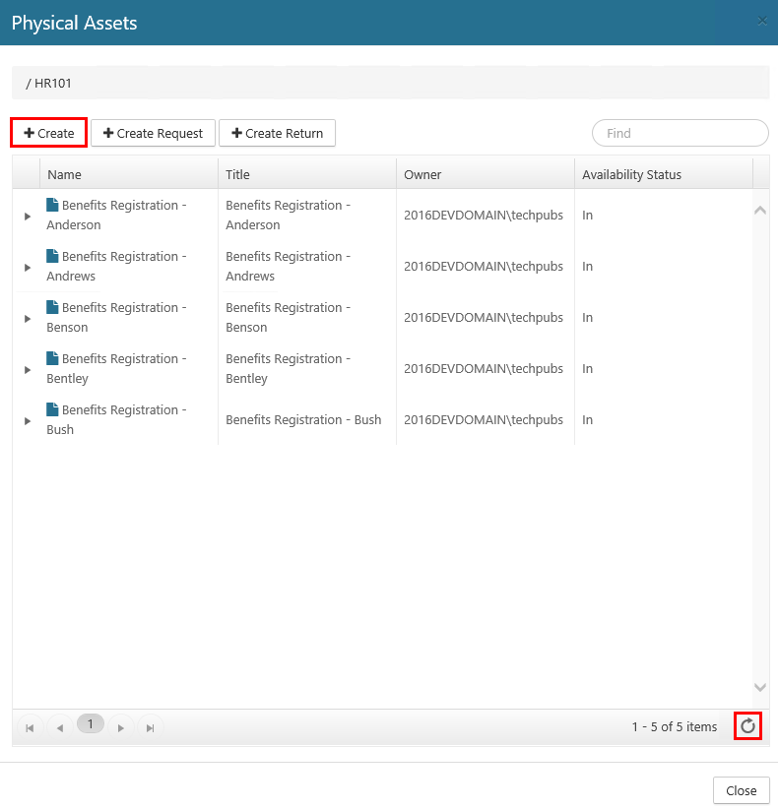The height and width of the screenshot is (810, 778).
Task: Expand the Benefits Registration - Bush row
Action: click(28, 420)
